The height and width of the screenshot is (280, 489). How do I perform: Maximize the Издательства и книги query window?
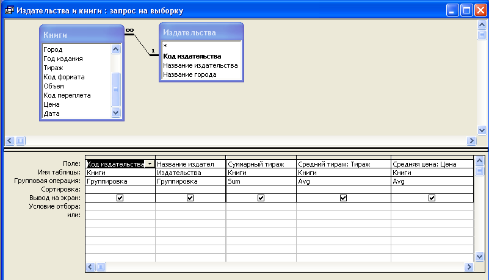click(466, 10)
